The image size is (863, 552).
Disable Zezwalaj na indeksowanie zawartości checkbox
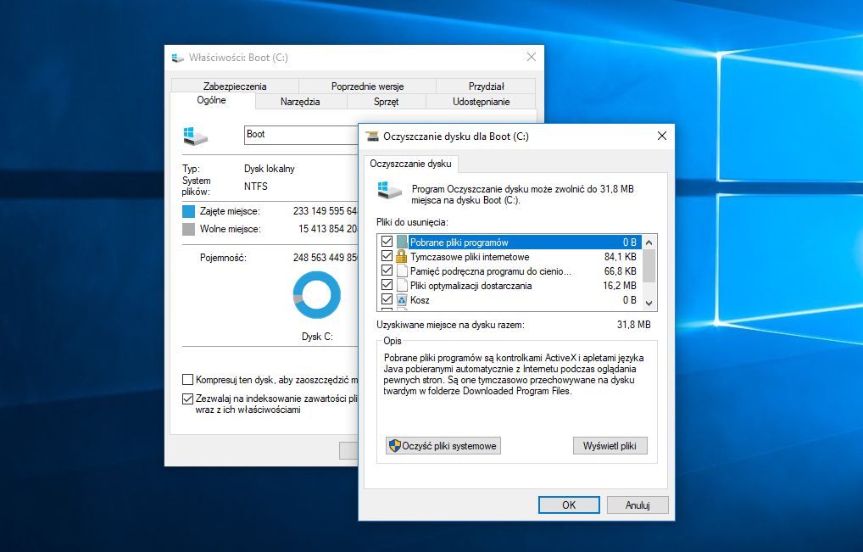pos(187,399)
